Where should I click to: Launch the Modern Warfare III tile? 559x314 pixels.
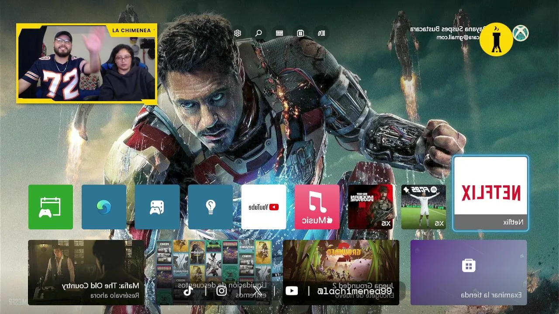(370, 207)
